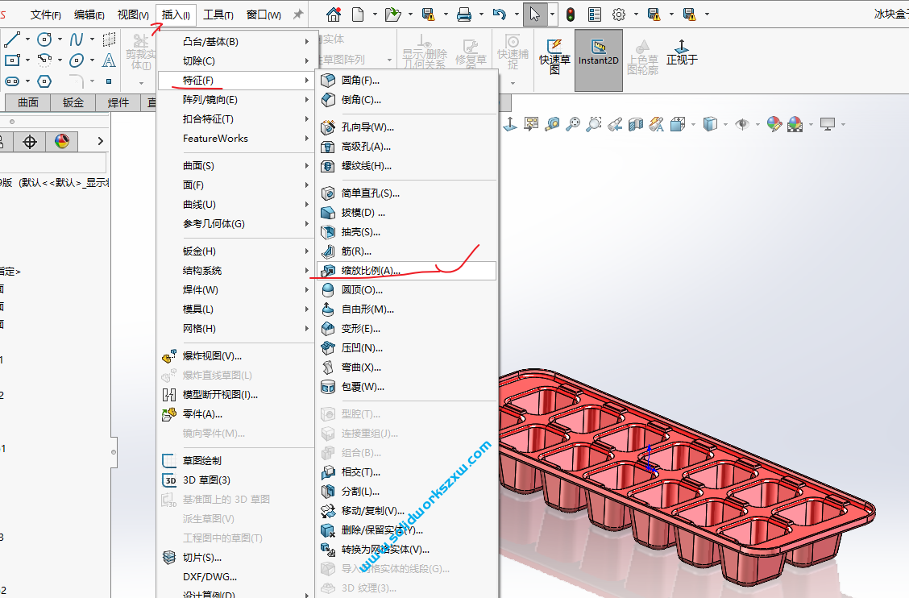Select the Chamfer 倒角 icon
909x598 pixels.
[x=328, y=100]
